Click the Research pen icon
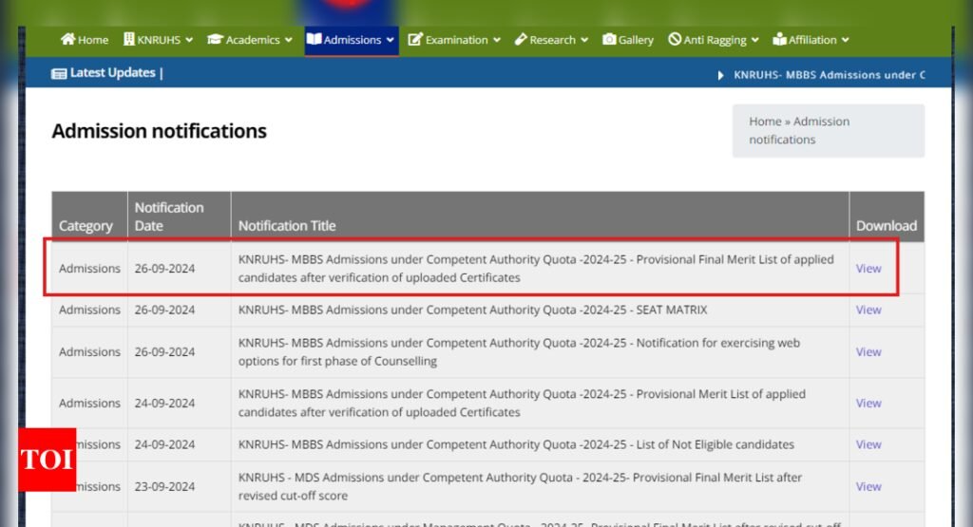The width and height of the screenshot is (973, 527). pyautogui.click(x=521, y=40)
